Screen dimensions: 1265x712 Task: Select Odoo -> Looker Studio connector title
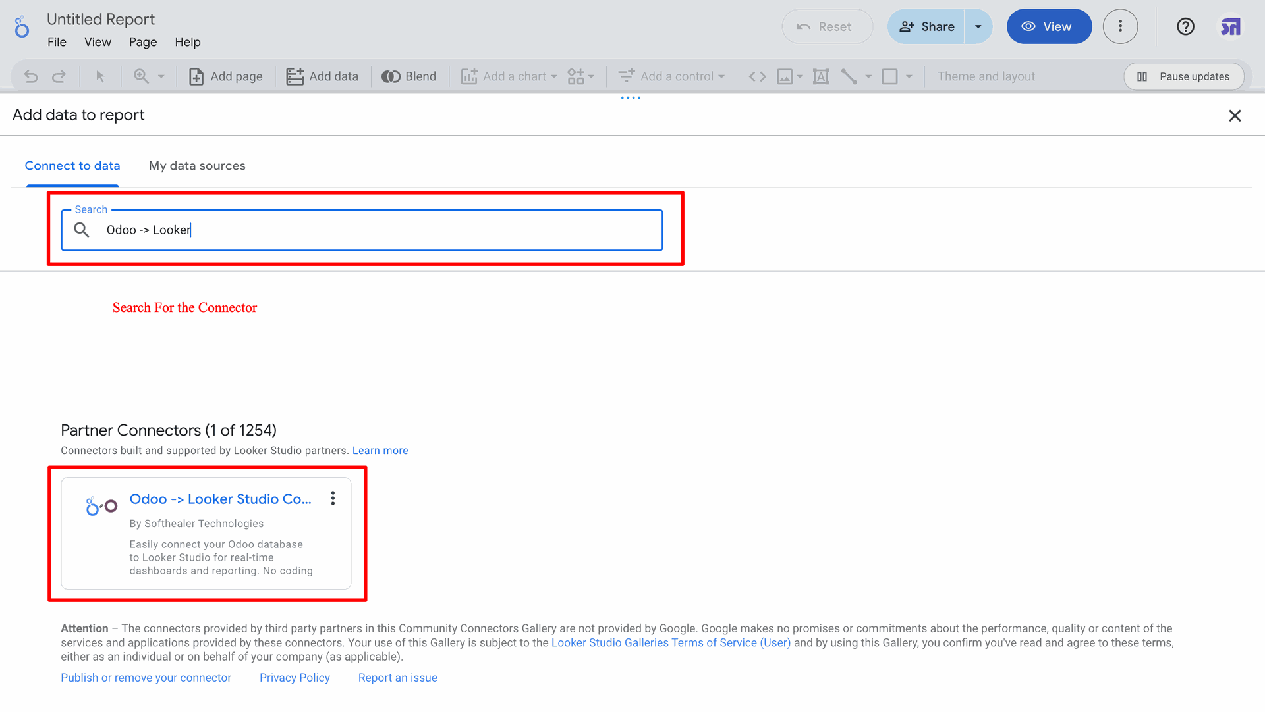[220, 499]
